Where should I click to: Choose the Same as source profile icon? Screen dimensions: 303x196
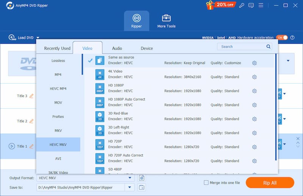[100, 60]
